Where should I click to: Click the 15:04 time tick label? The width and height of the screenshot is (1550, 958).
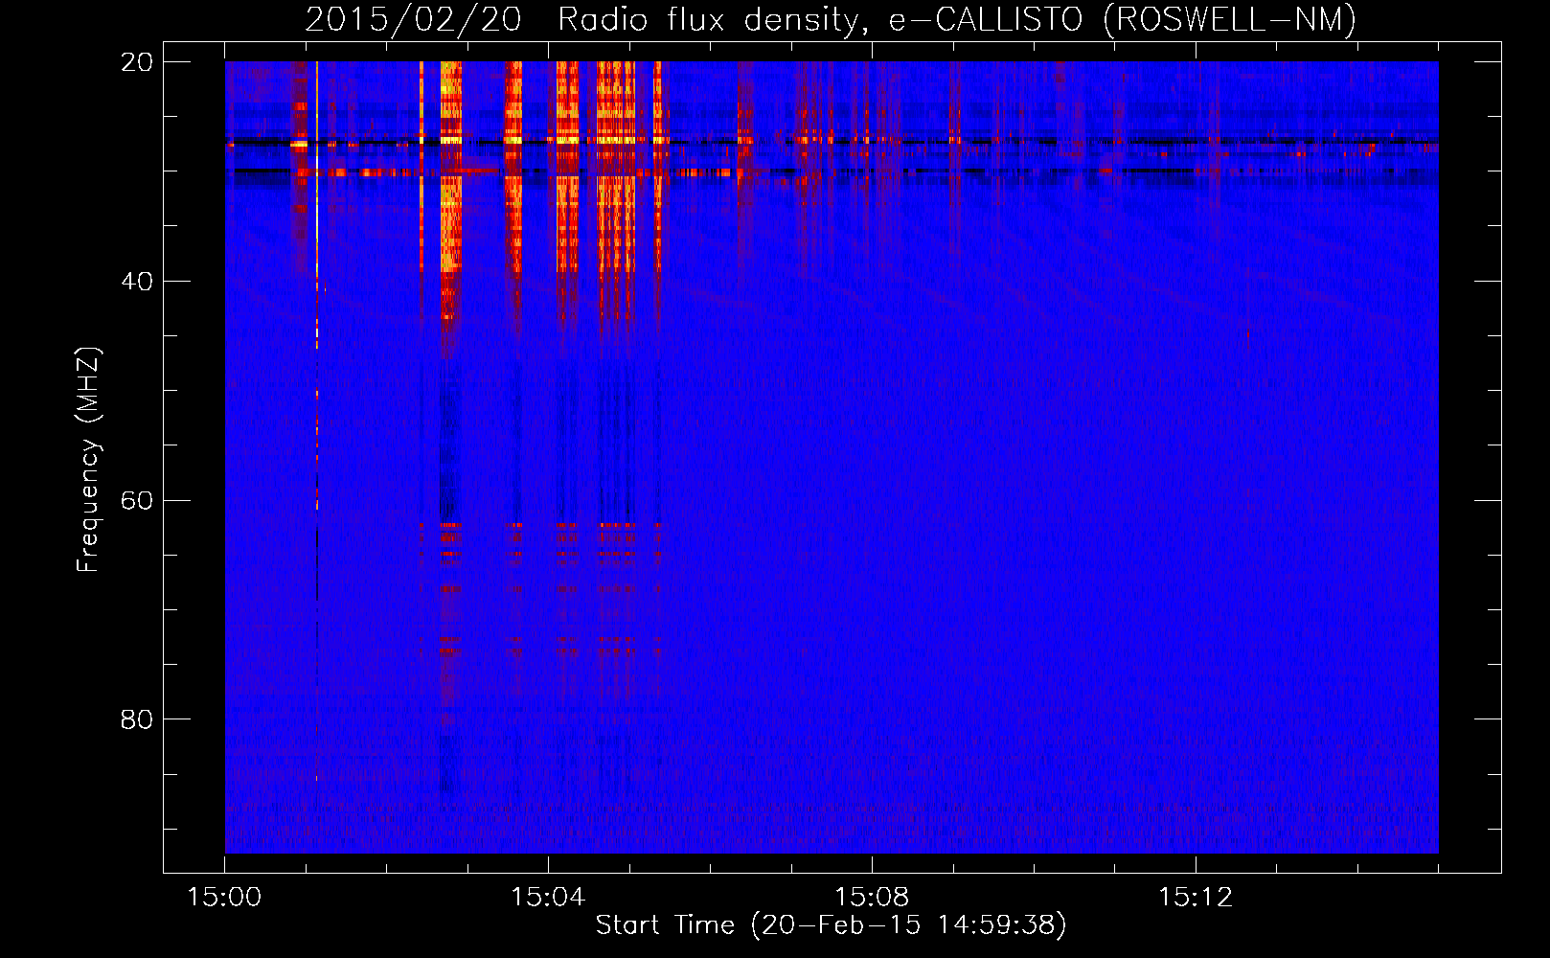tap(548, 898)
